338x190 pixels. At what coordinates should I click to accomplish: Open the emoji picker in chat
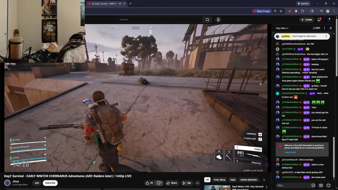click(x=313, y=185)
